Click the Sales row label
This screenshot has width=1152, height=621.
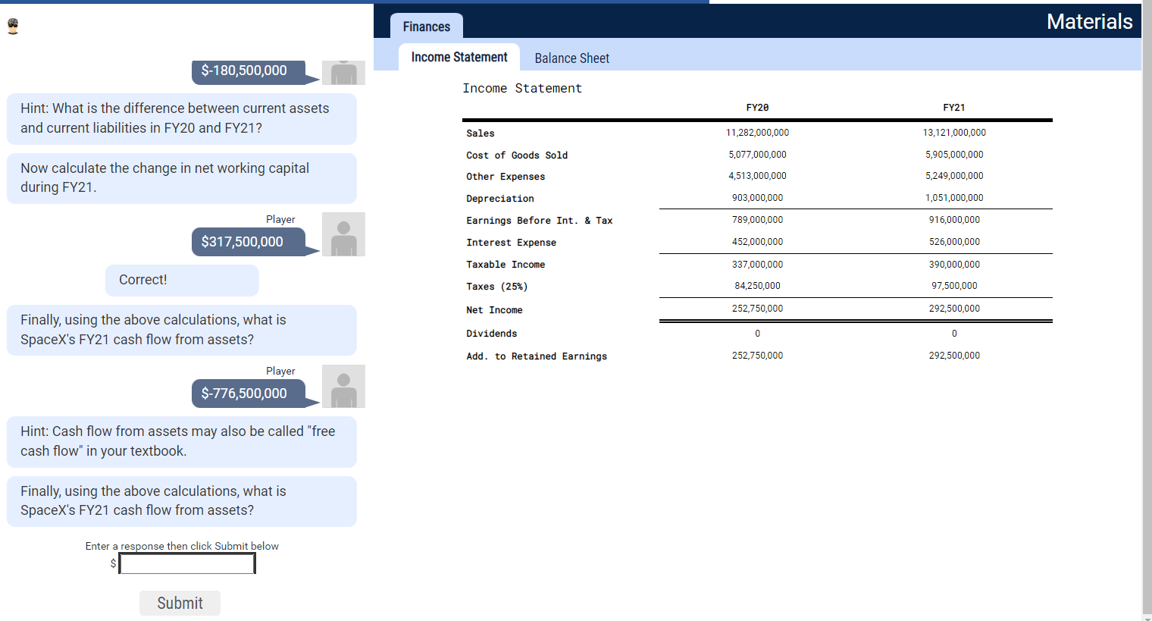(481, 133)
